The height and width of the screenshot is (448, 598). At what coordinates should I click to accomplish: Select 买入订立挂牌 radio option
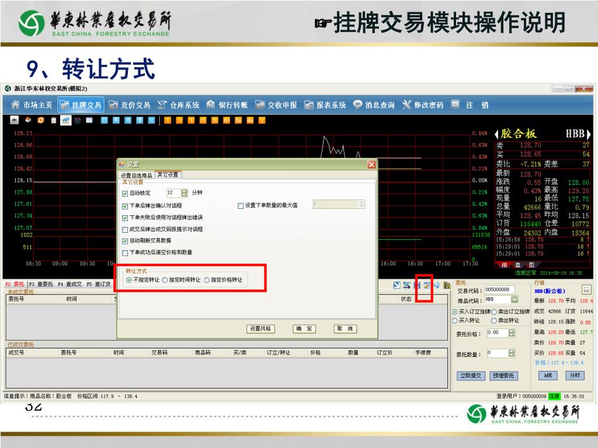coord(454,311)
